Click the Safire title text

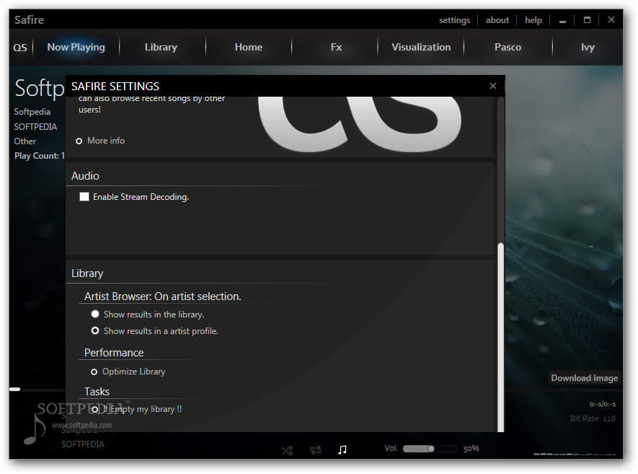point(29,19)
